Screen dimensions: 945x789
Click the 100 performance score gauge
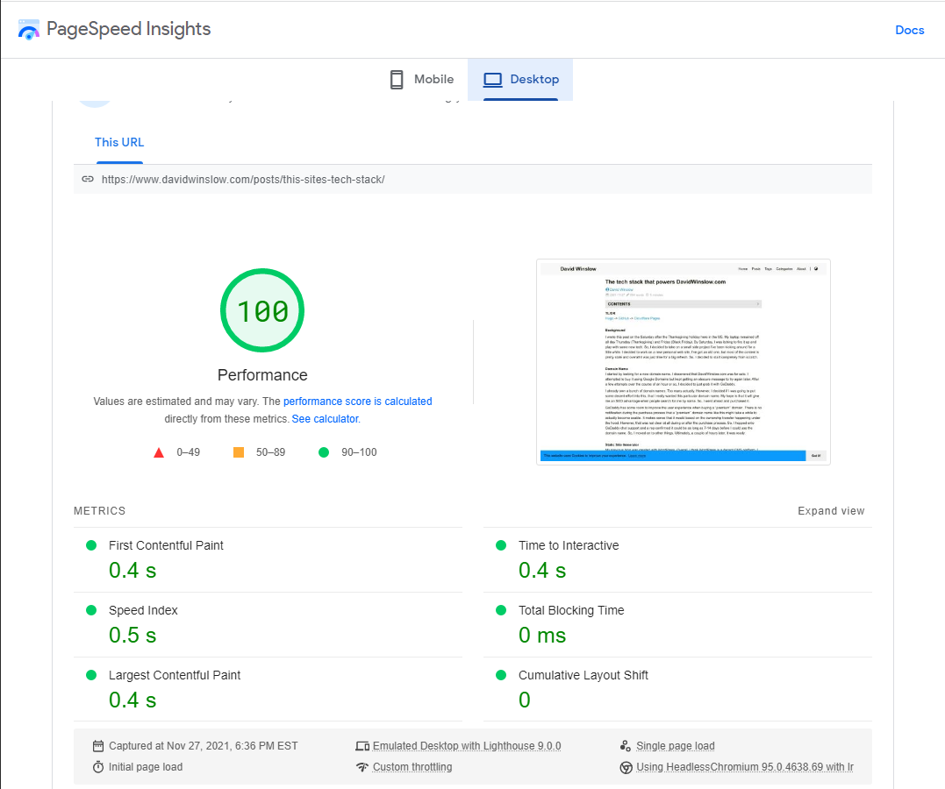[262, 311]
